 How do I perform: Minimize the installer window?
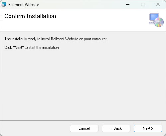coord(128,5)
